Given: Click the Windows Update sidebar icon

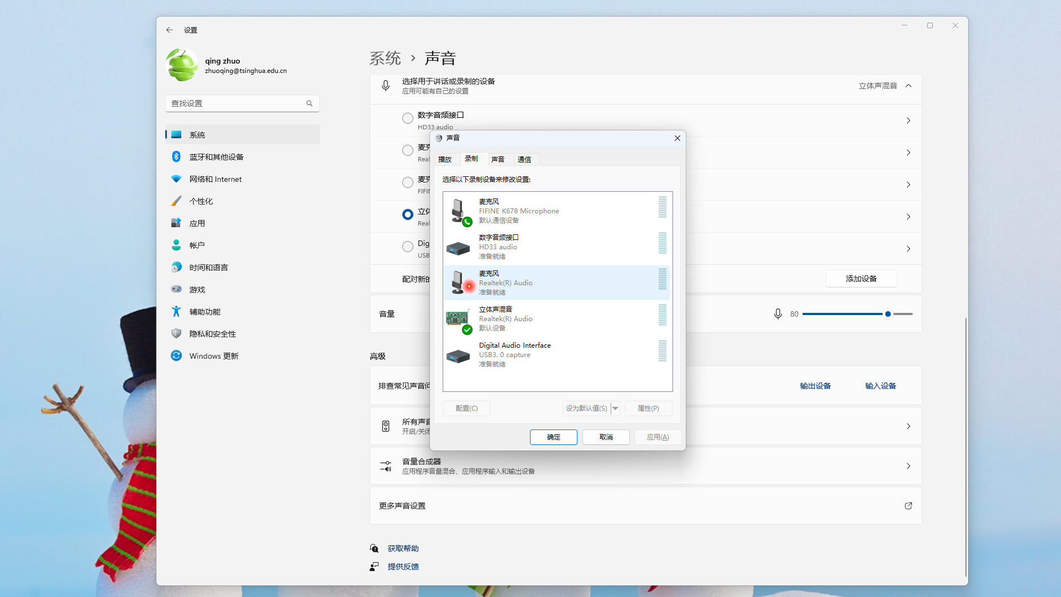Looking at the screenshot, I should point(176,356).
